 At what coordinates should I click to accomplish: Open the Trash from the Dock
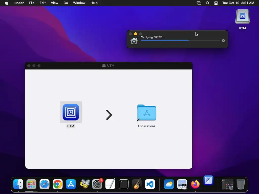pyautogui.click(x=241, y=184)
